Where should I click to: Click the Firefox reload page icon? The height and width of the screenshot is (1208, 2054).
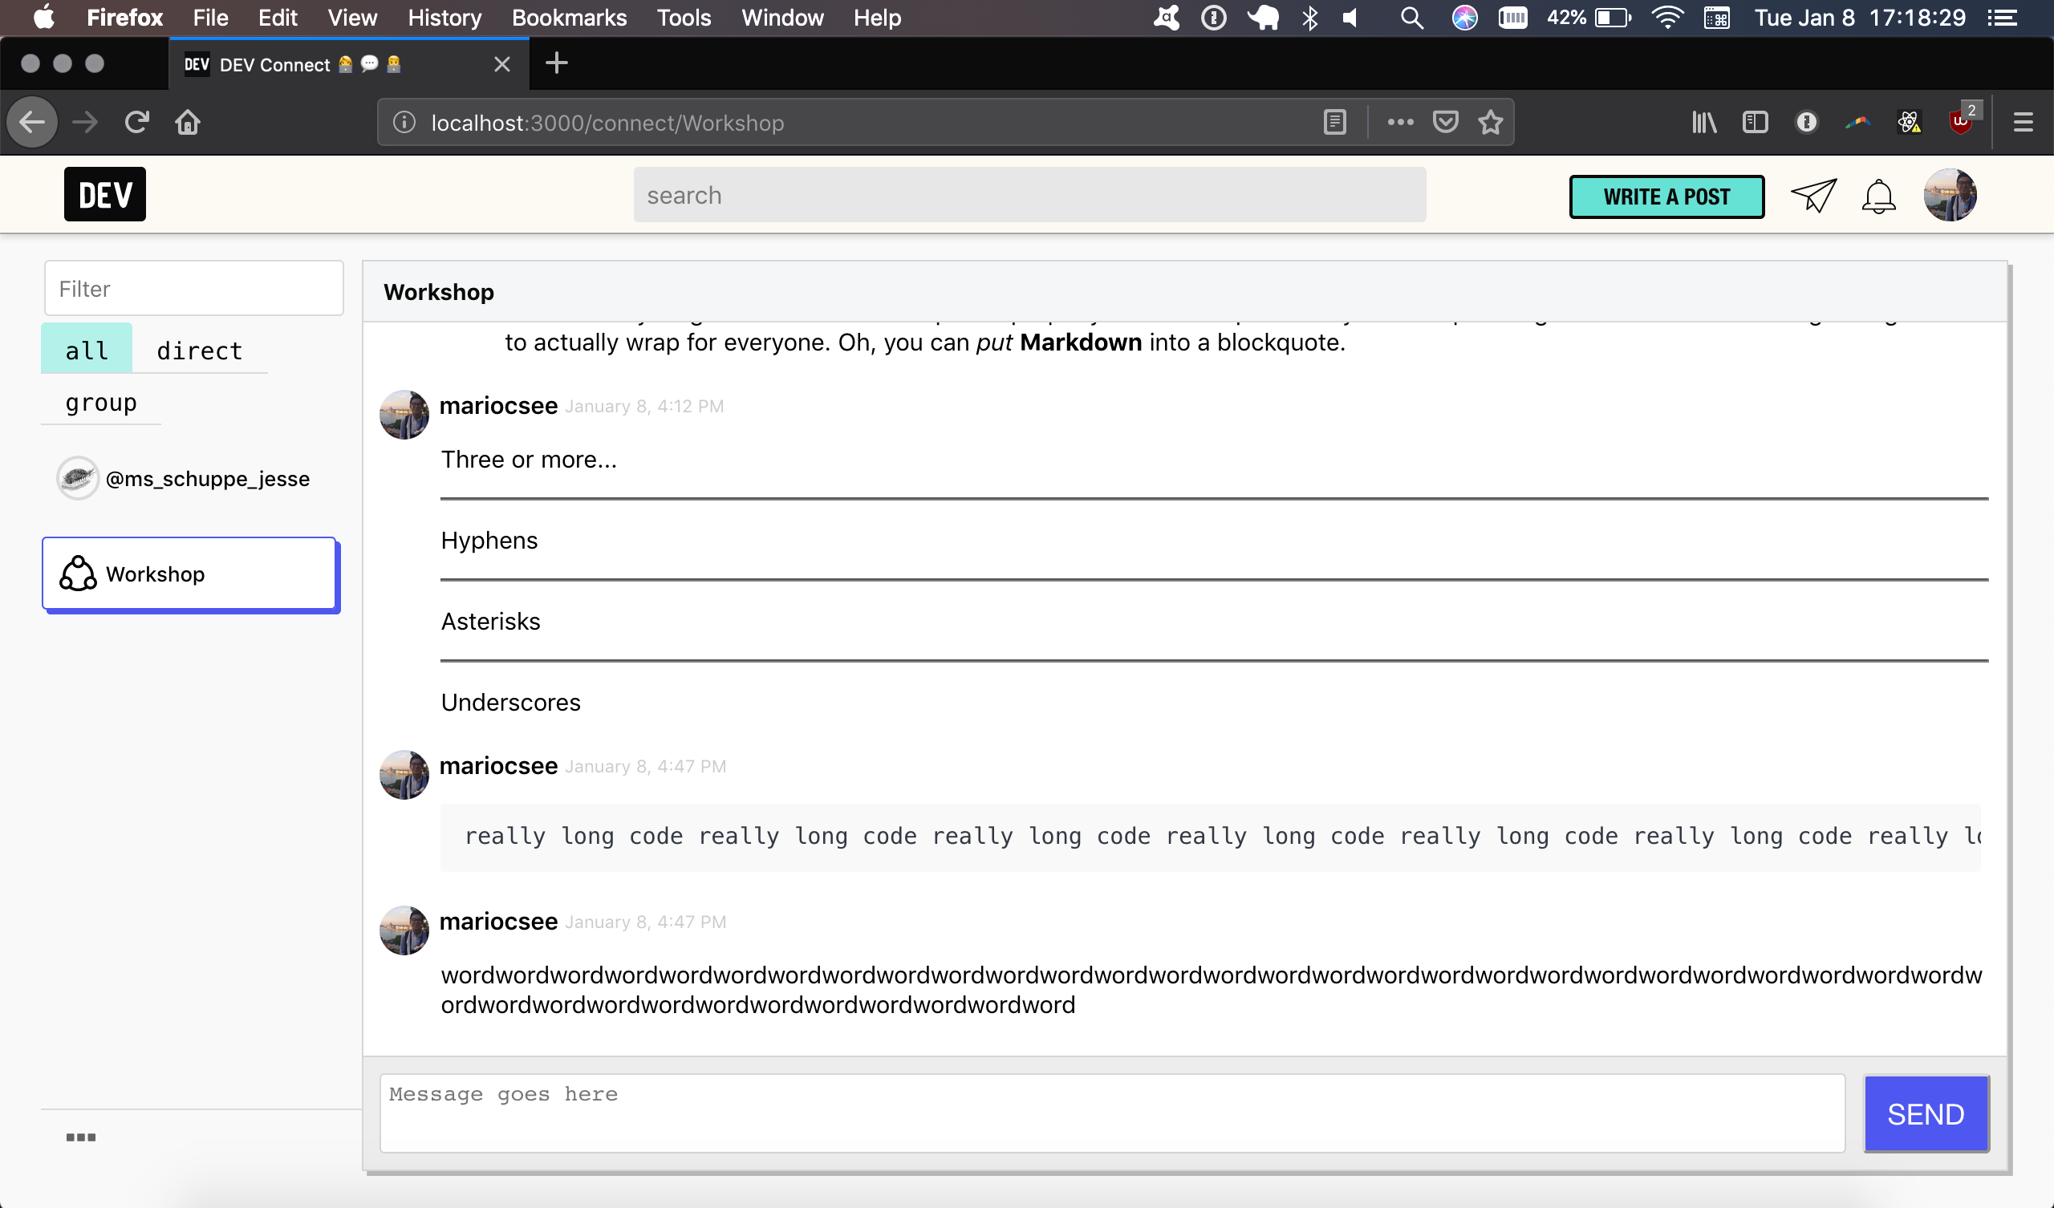pos(136,122)
